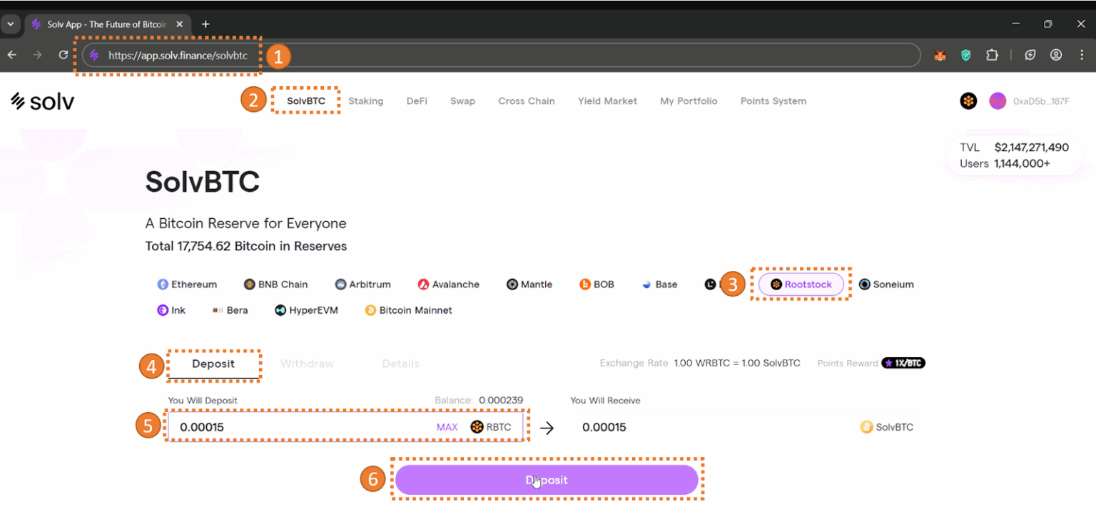Pick the Mantle chain
1096x529 pixels.
pyautogui.click(x=529, y=284)
